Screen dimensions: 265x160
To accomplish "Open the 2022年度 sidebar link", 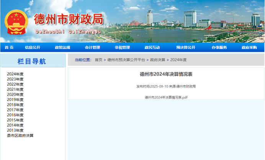I will point(15,84).
